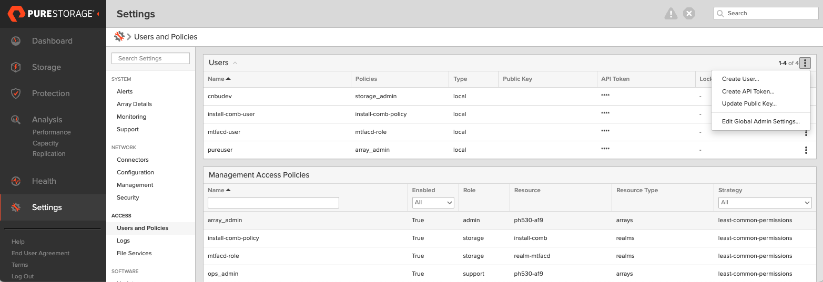Click the Health heartbeat icon

click(x=16, y=181)
